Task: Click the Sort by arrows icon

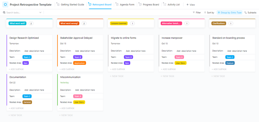Action: pyautogui.click(x=205, y=12)
